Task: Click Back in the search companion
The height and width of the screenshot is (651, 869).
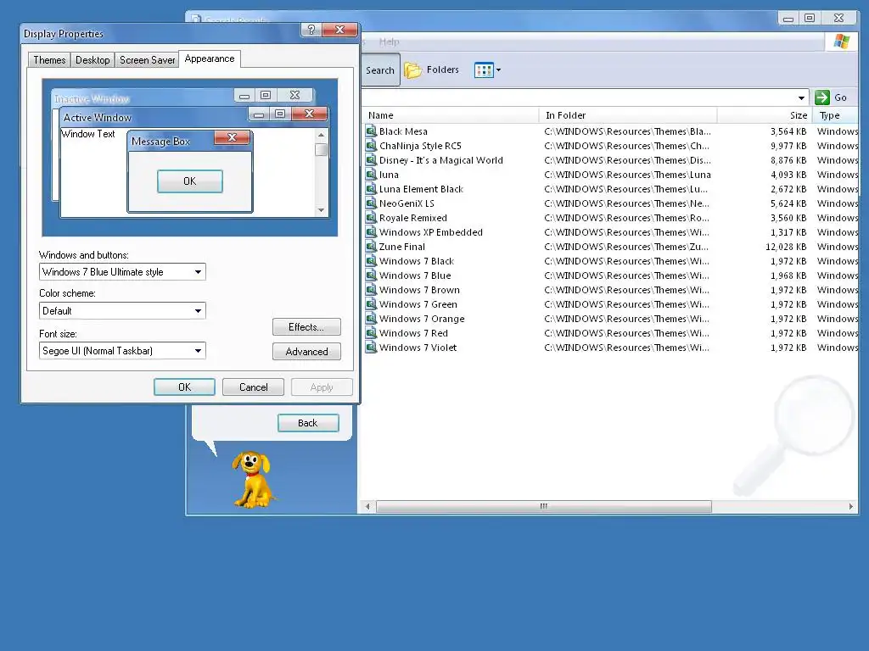Action: (x=308, y=423)
